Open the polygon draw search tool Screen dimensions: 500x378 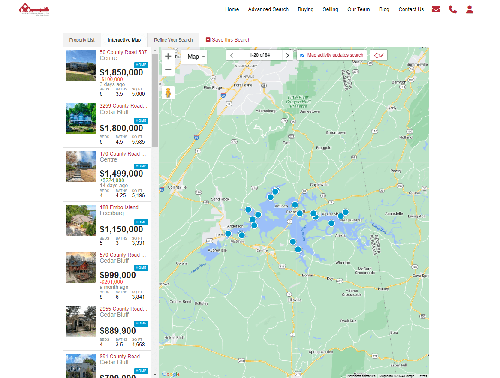pyautogui.click(x=379, y=55)
